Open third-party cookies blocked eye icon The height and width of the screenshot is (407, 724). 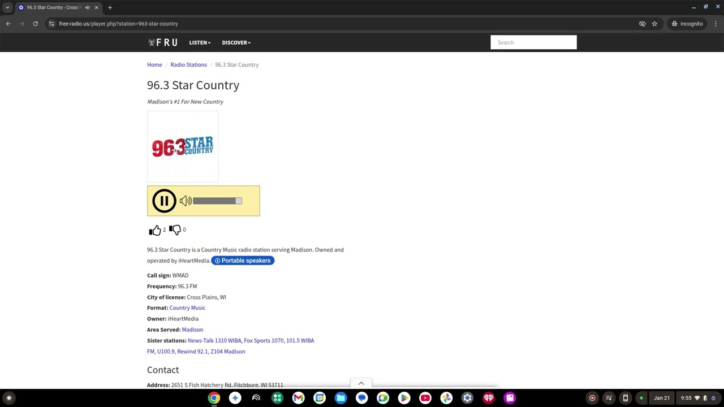(642, 24)
